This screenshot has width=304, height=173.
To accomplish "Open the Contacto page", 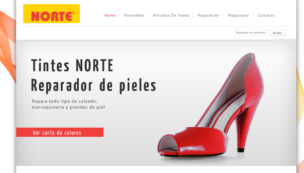I will (266, 15).
